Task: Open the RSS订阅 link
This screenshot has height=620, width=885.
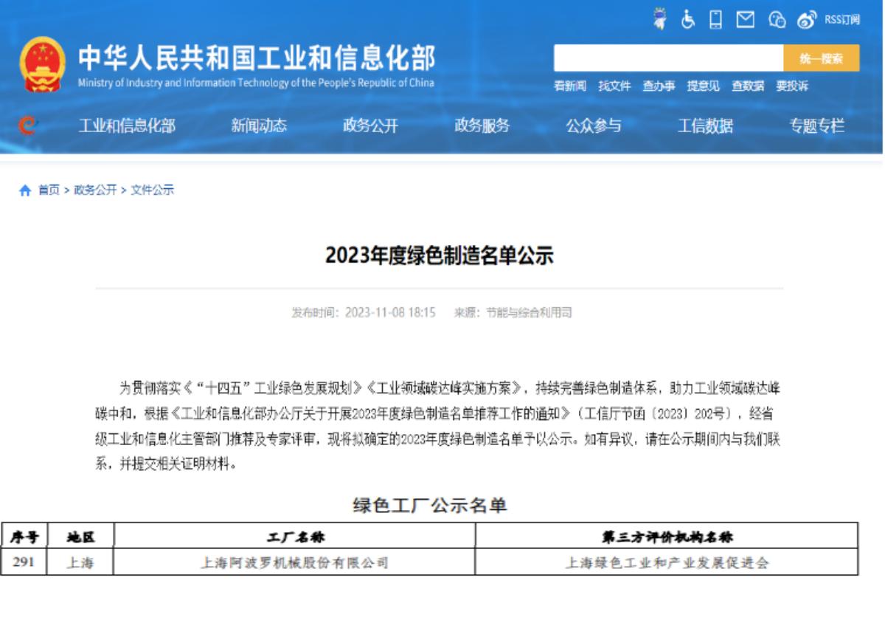Action: pos(842,20)
